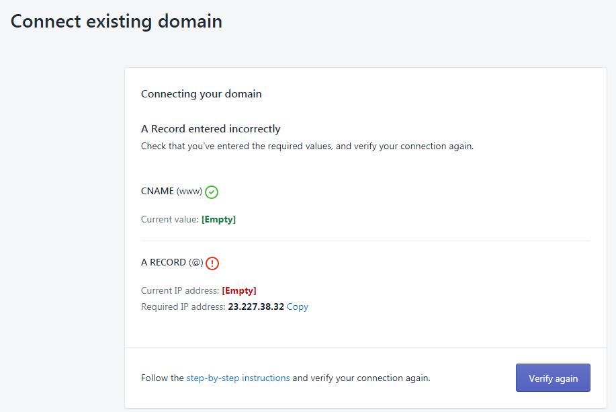
Task: Click the CNAME (www) label
Action: point(171,192)
